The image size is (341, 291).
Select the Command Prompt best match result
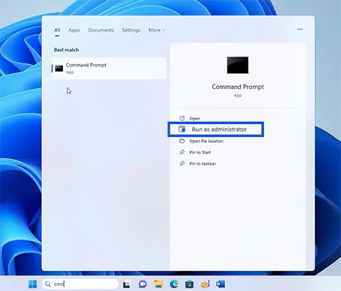(x=109, y=69)
